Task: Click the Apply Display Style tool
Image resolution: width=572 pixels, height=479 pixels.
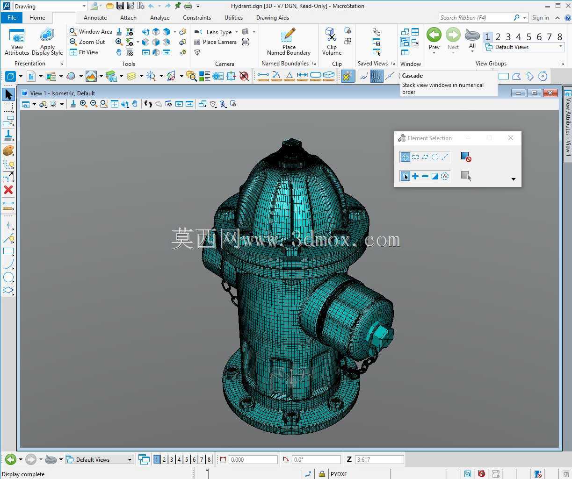Action: [47, 42]
